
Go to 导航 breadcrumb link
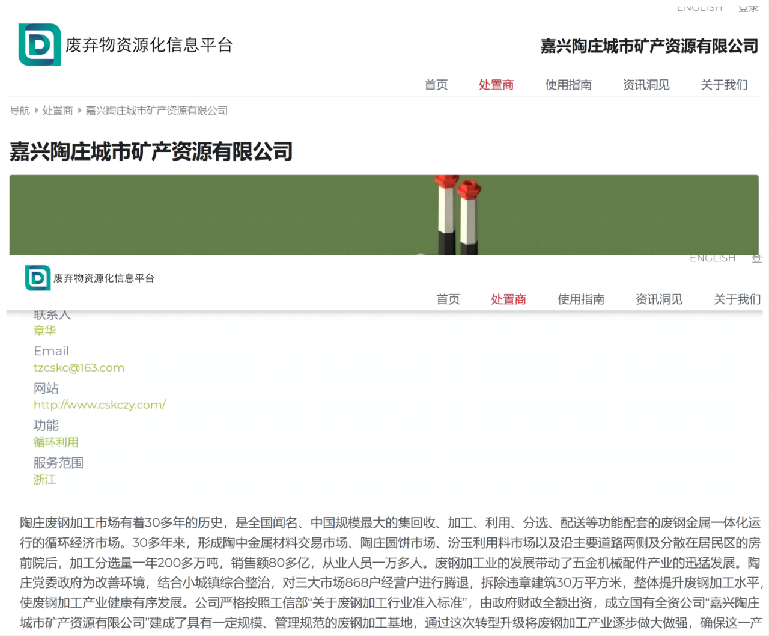point(20,111)
